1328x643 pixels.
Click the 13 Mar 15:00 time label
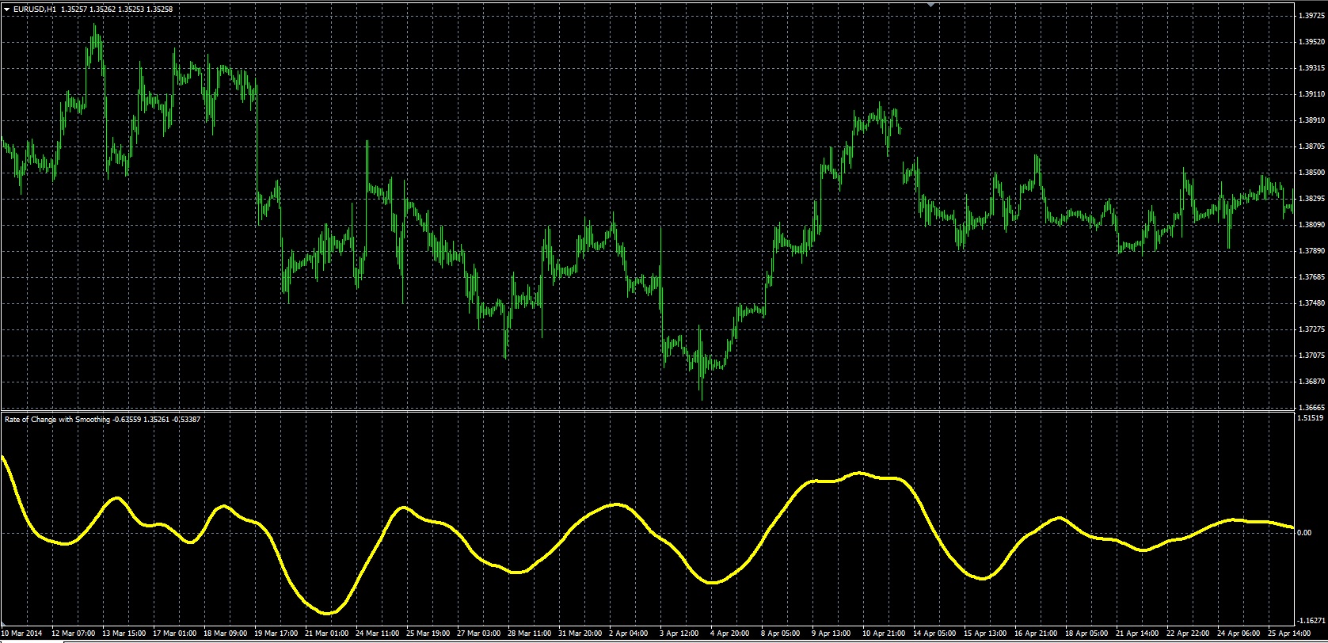pos(124,633)
